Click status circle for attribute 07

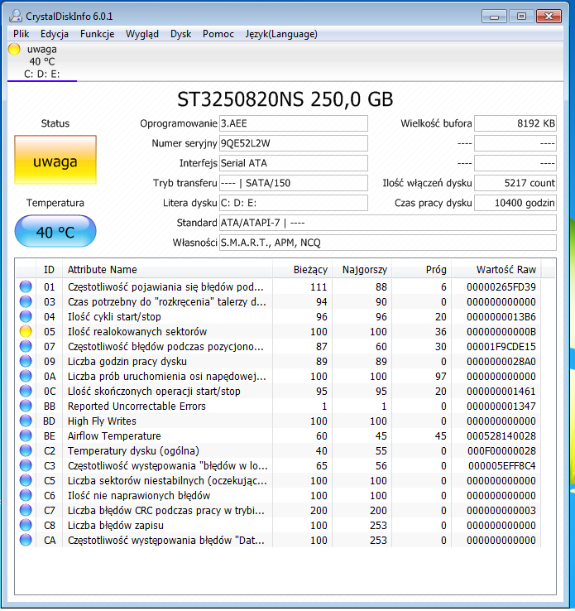pos(26,346)
